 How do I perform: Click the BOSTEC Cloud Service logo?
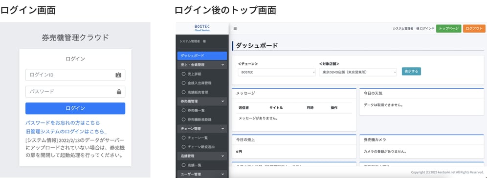tap(202, 28)
